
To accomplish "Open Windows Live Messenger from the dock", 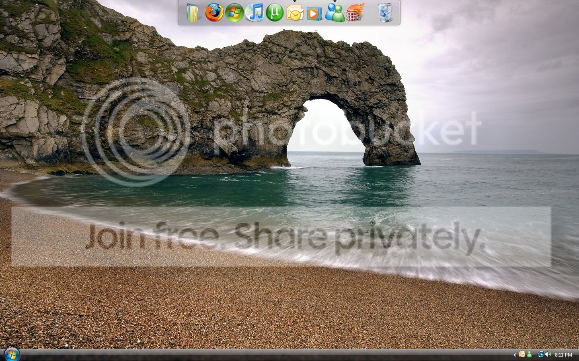I will (335, 13).
